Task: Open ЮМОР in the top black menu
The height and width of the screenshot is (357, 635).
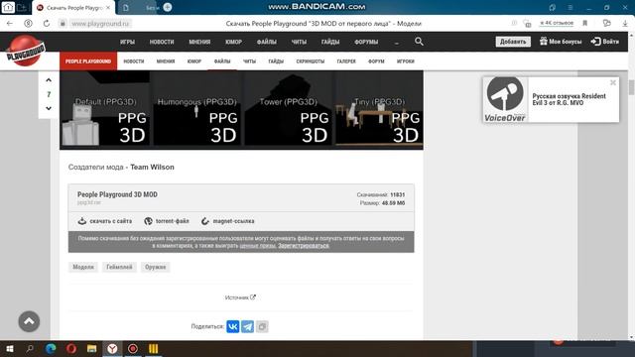Action: coord(233,42)
